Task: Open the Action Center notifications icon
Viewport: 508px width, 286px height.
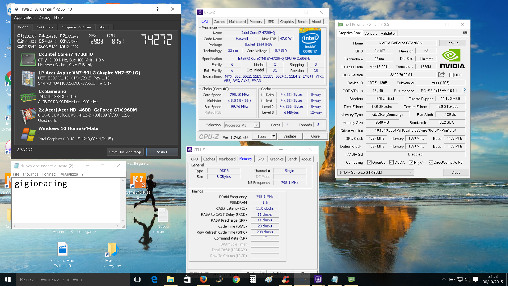Action: 476,279
